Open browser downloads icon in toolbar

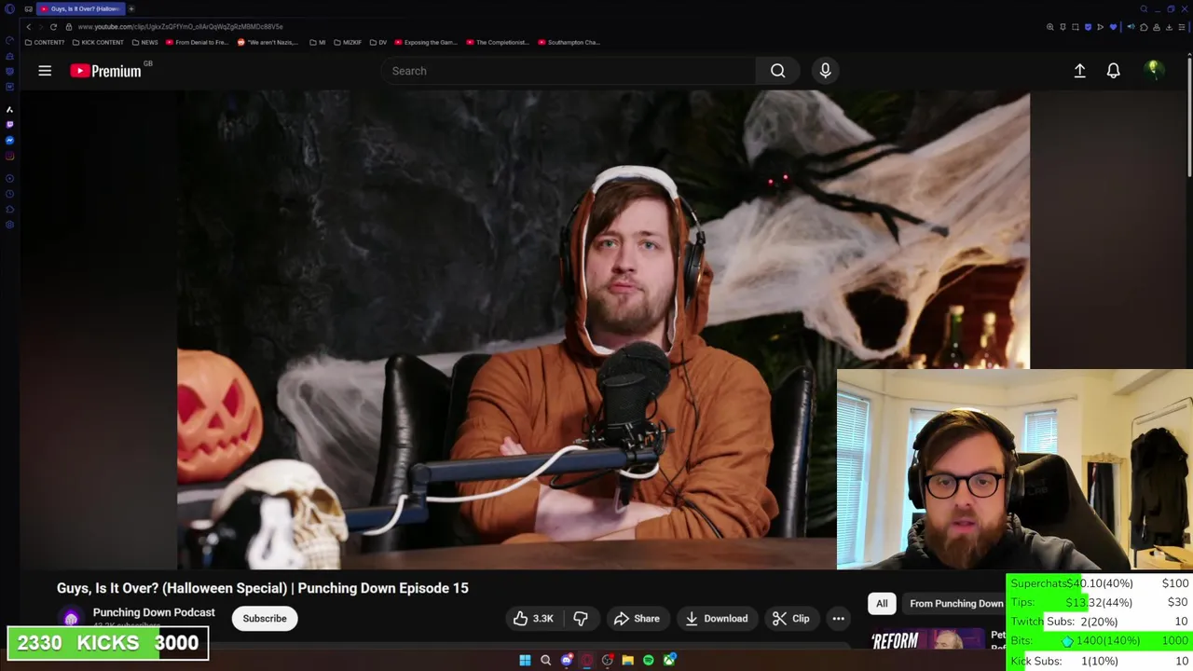(1169, 27)
